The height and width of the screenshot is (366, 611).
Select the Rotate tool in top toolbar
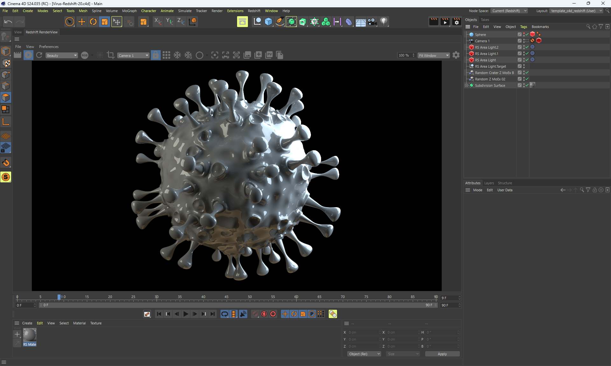tap(93, 22)
